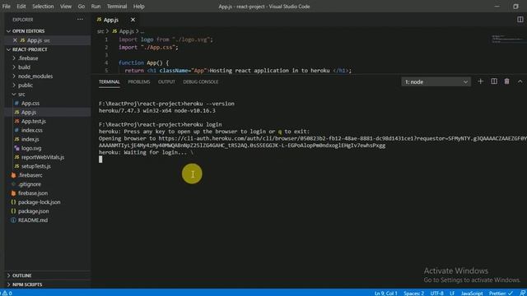Click the Prettier status item
Image resolution: width=527 pixels, height=296 pixels.
501,293
